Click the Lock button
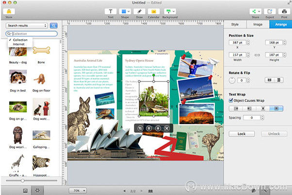Viewport: 292px width, 195px height. [x=242, y=134]
